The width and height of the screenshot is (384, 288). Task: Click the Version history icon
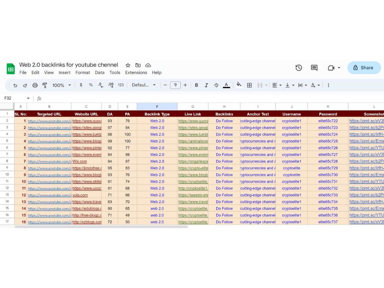[x=299, y=68]
